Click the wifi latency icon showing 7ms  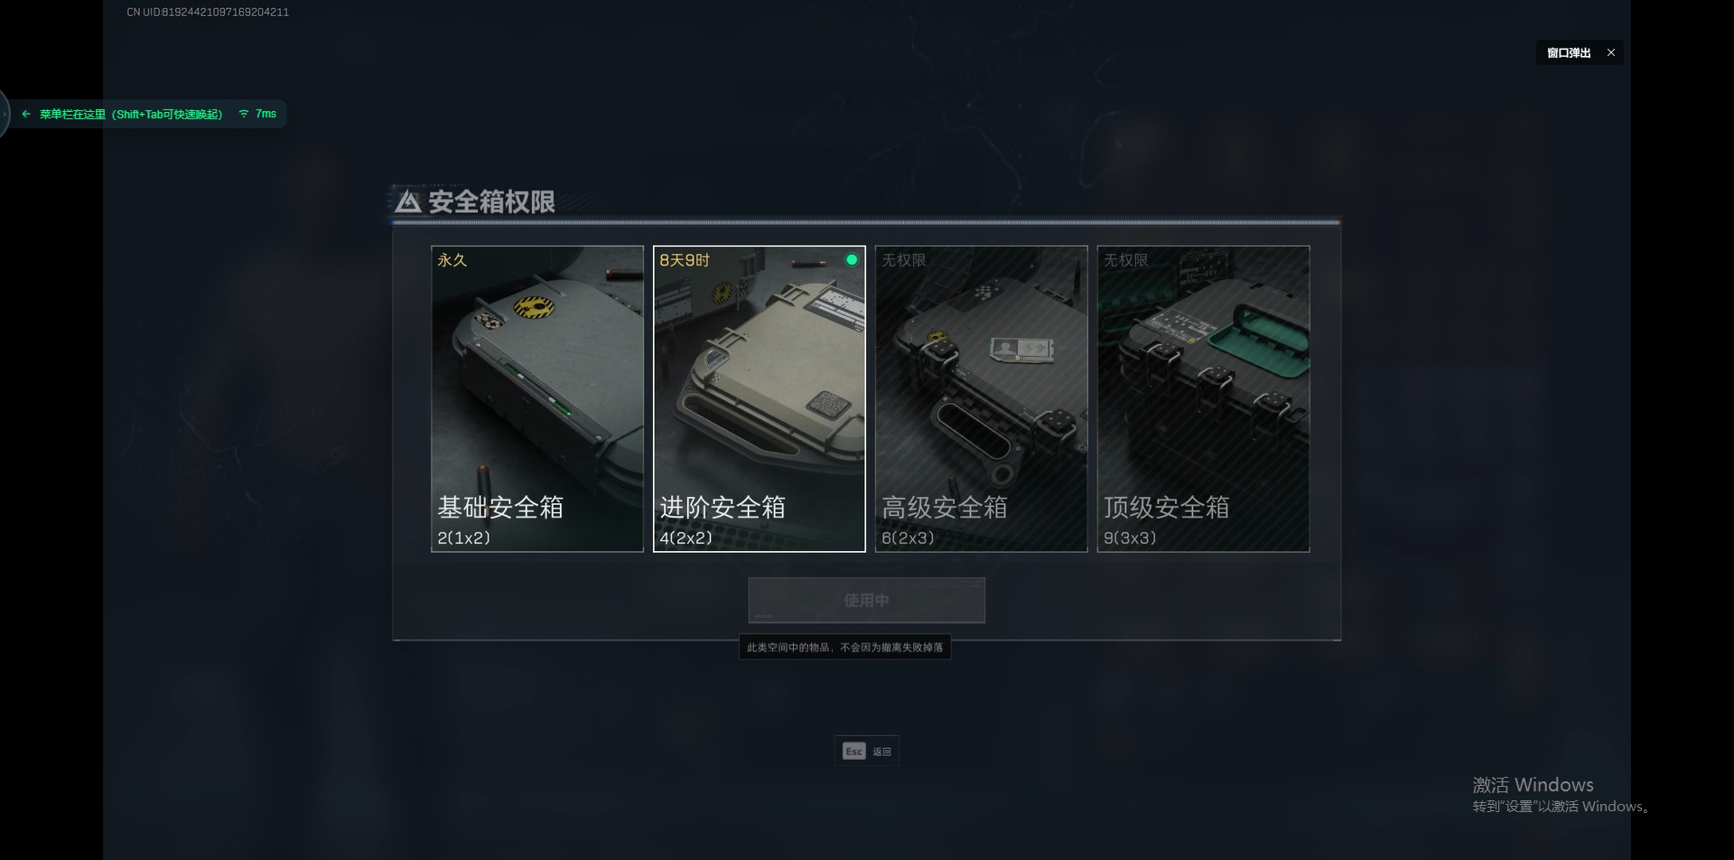(x=244, y=114)
